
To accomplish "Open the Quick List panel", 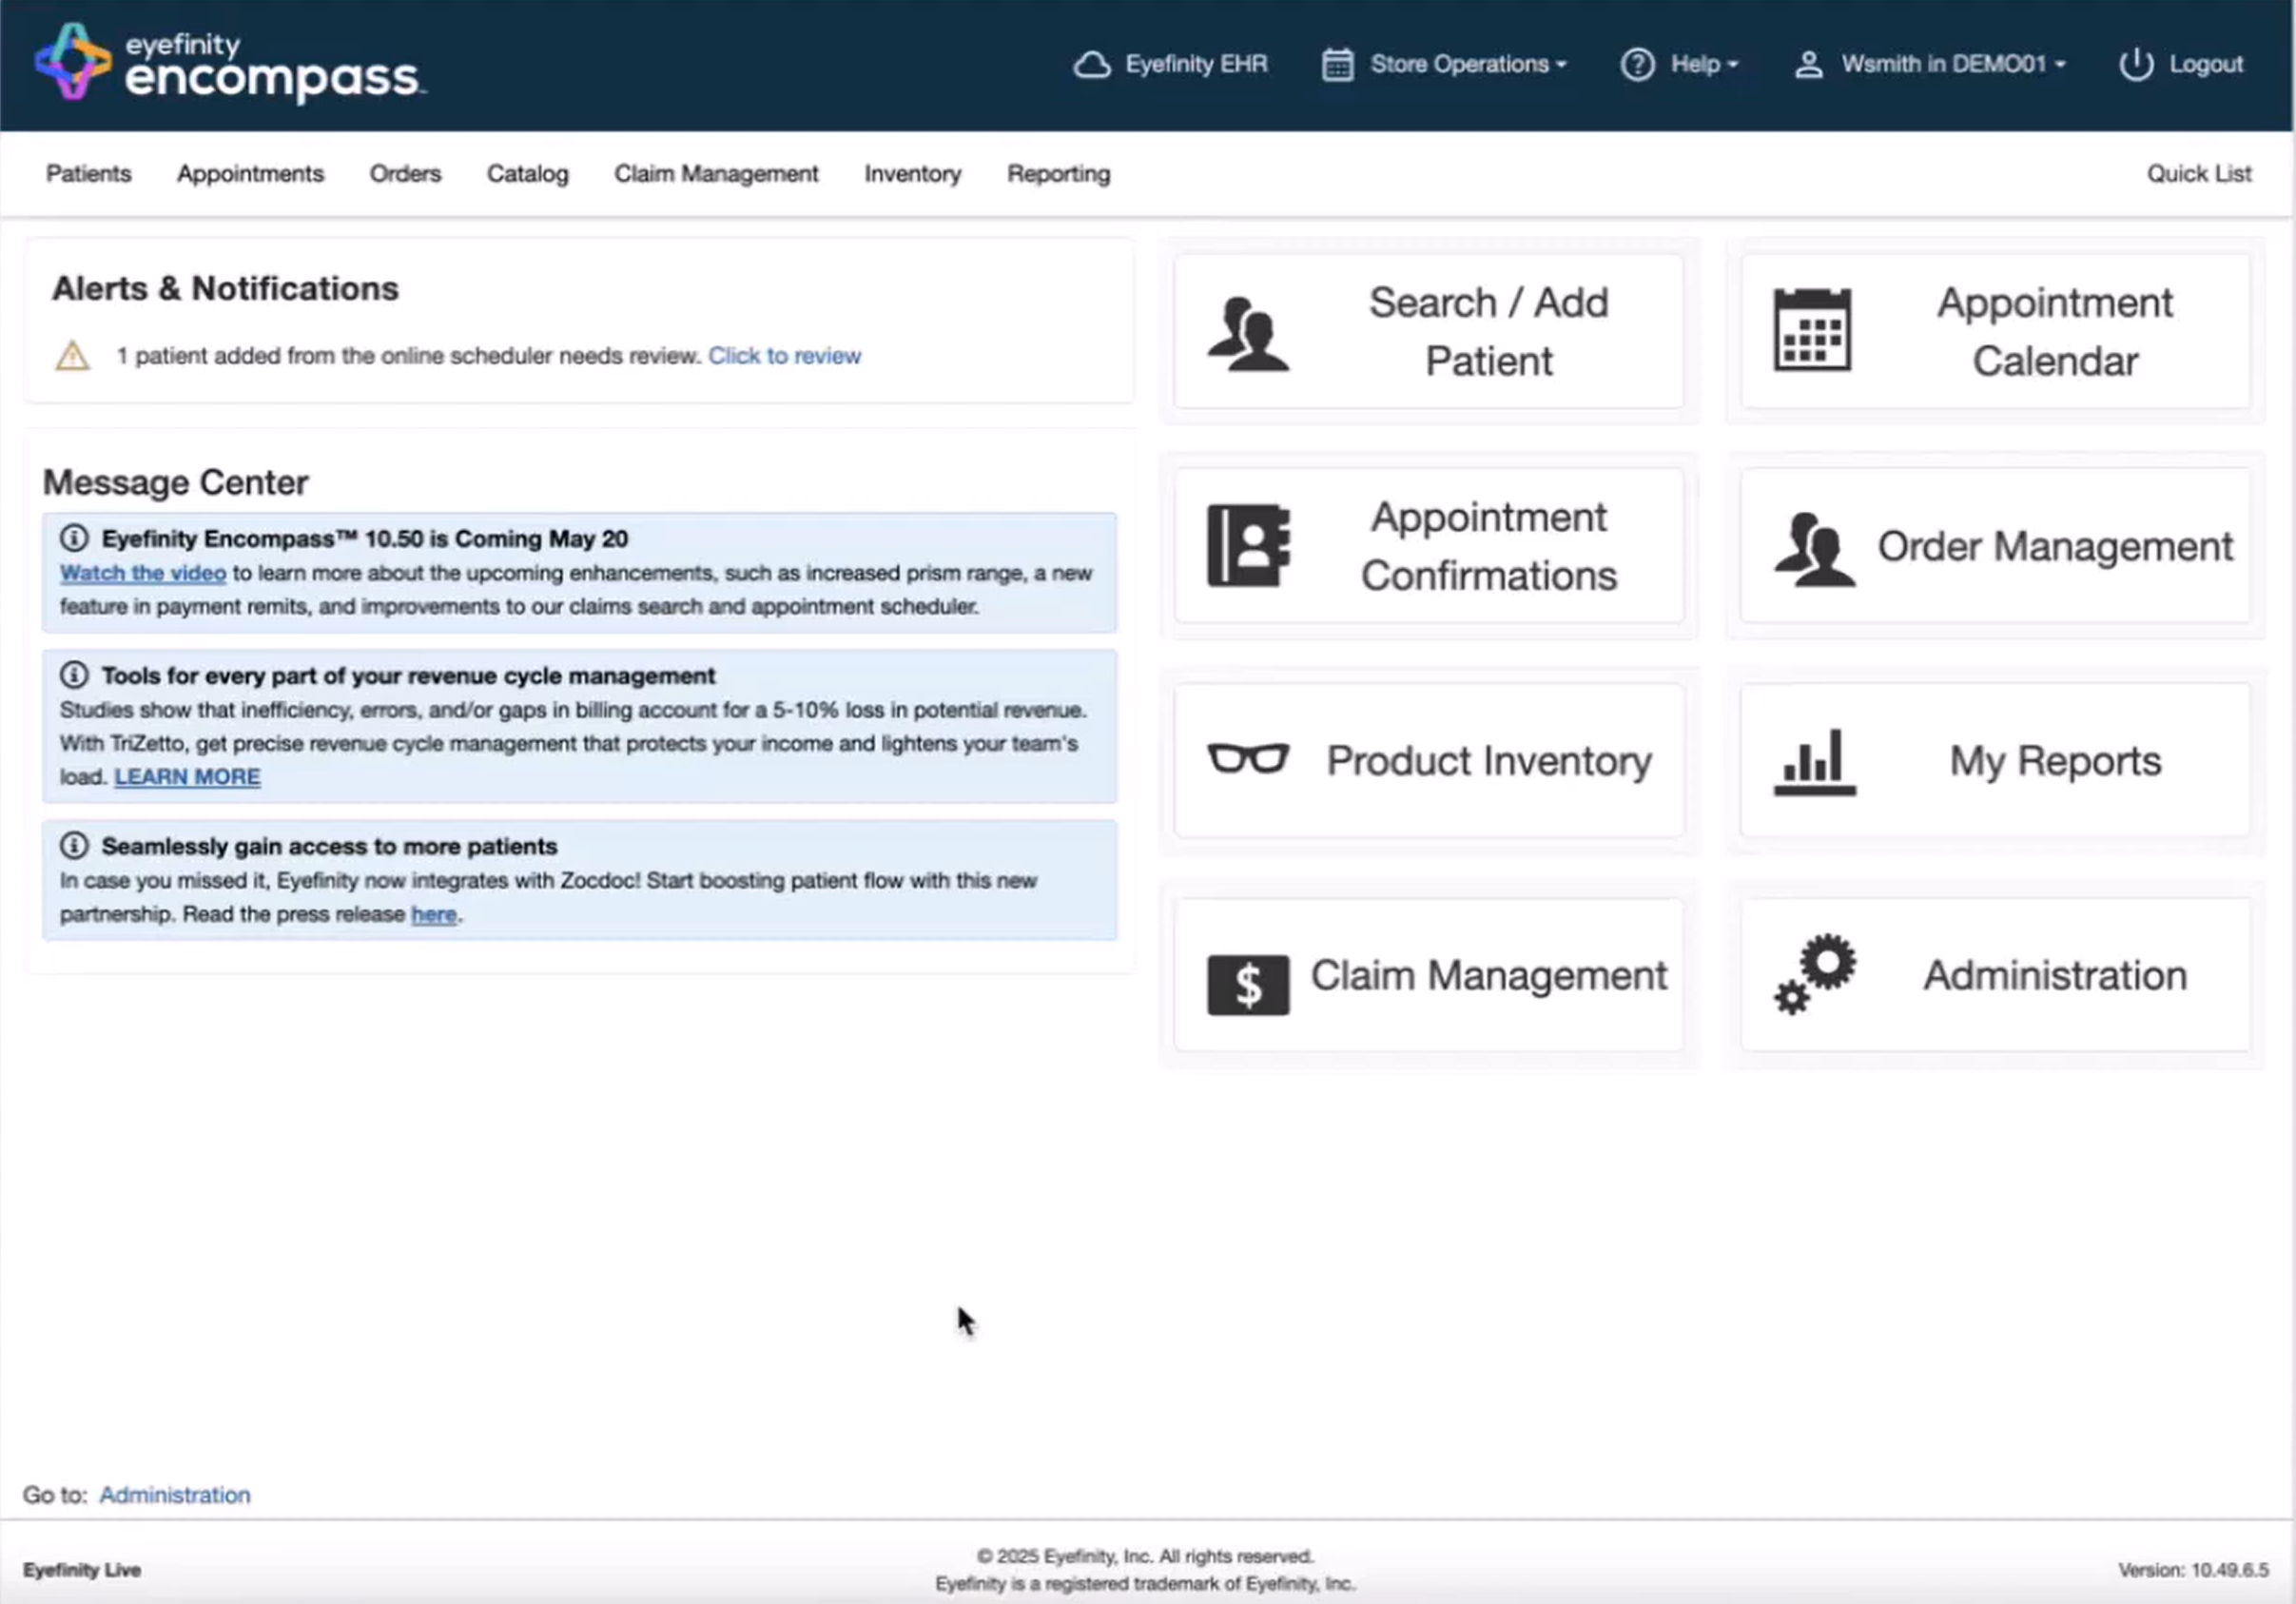I will (2198, 174).
